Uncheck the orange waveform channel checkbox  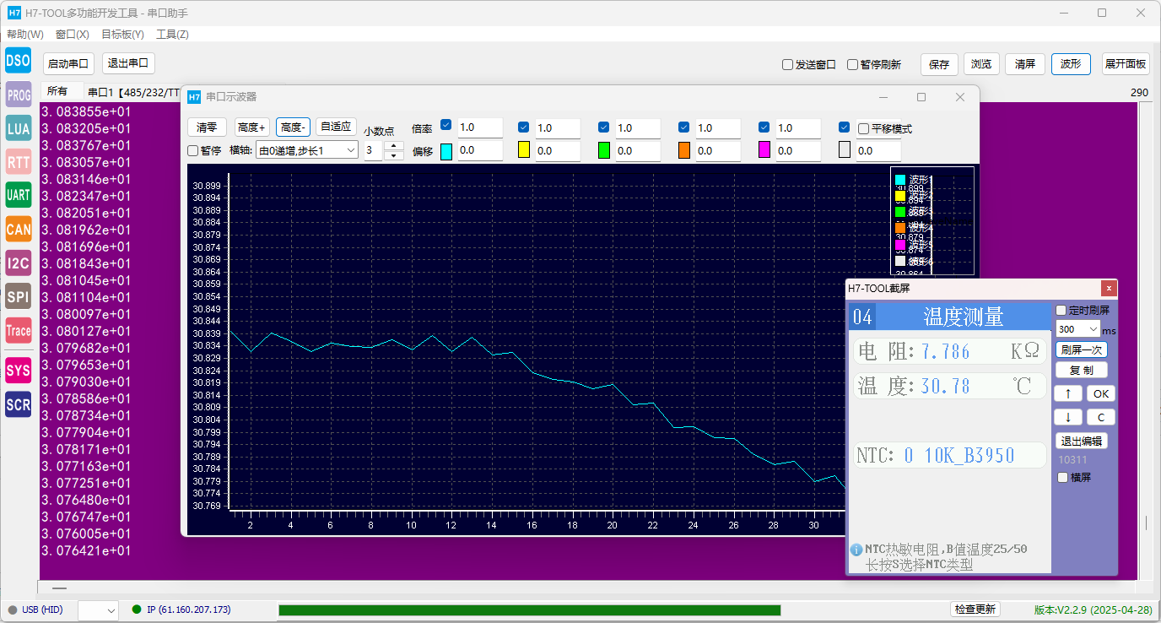pos(683,127)
